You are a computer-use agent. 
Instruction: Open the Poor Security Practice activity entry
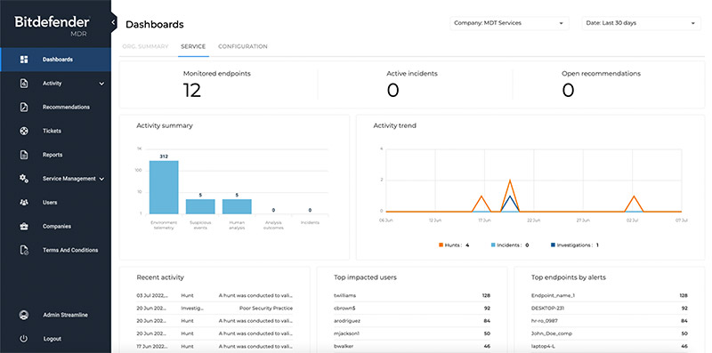pos(265,308)
